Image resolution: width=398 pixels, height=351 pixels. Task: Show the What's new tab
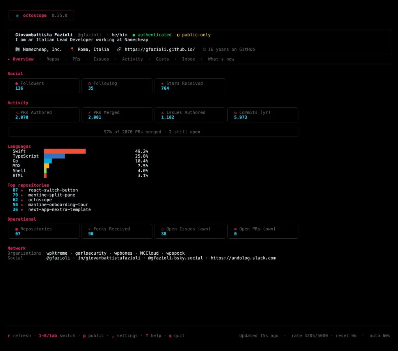[221, 59]
